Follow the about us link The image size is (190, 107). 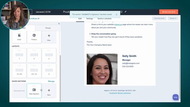click(118, 24)
